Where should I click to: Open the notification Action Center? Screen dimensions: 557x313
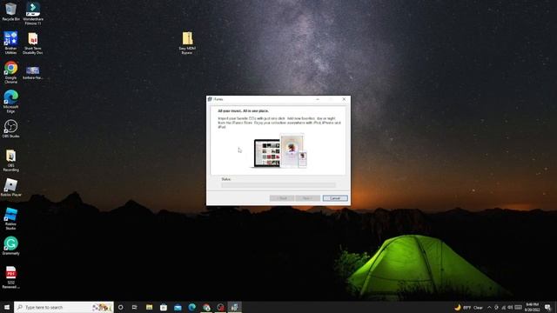[547, 307]
